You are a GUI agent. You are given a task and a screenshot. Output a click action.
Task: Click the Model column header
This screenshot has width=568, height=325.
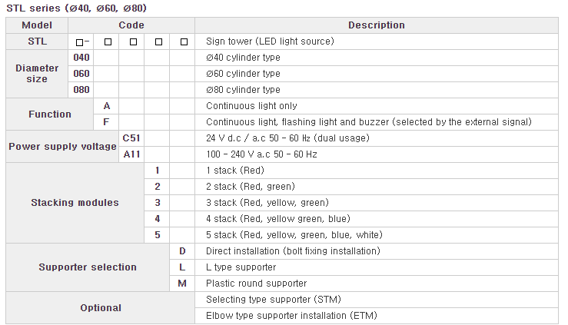tap(37, 25)
